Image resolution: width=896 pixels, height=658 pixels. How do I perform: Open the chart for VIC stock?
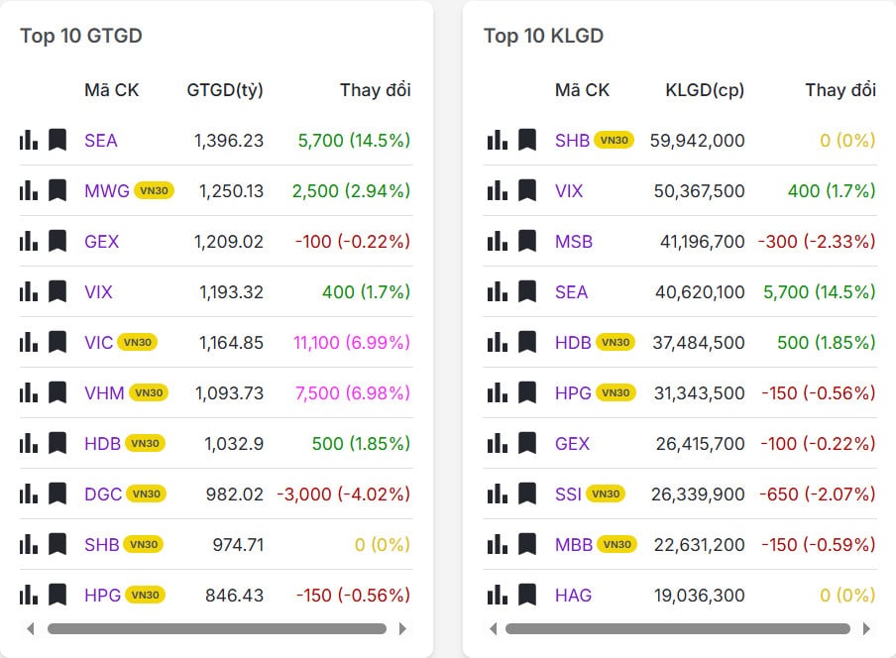pyautogui.click(x=28, y=342)
